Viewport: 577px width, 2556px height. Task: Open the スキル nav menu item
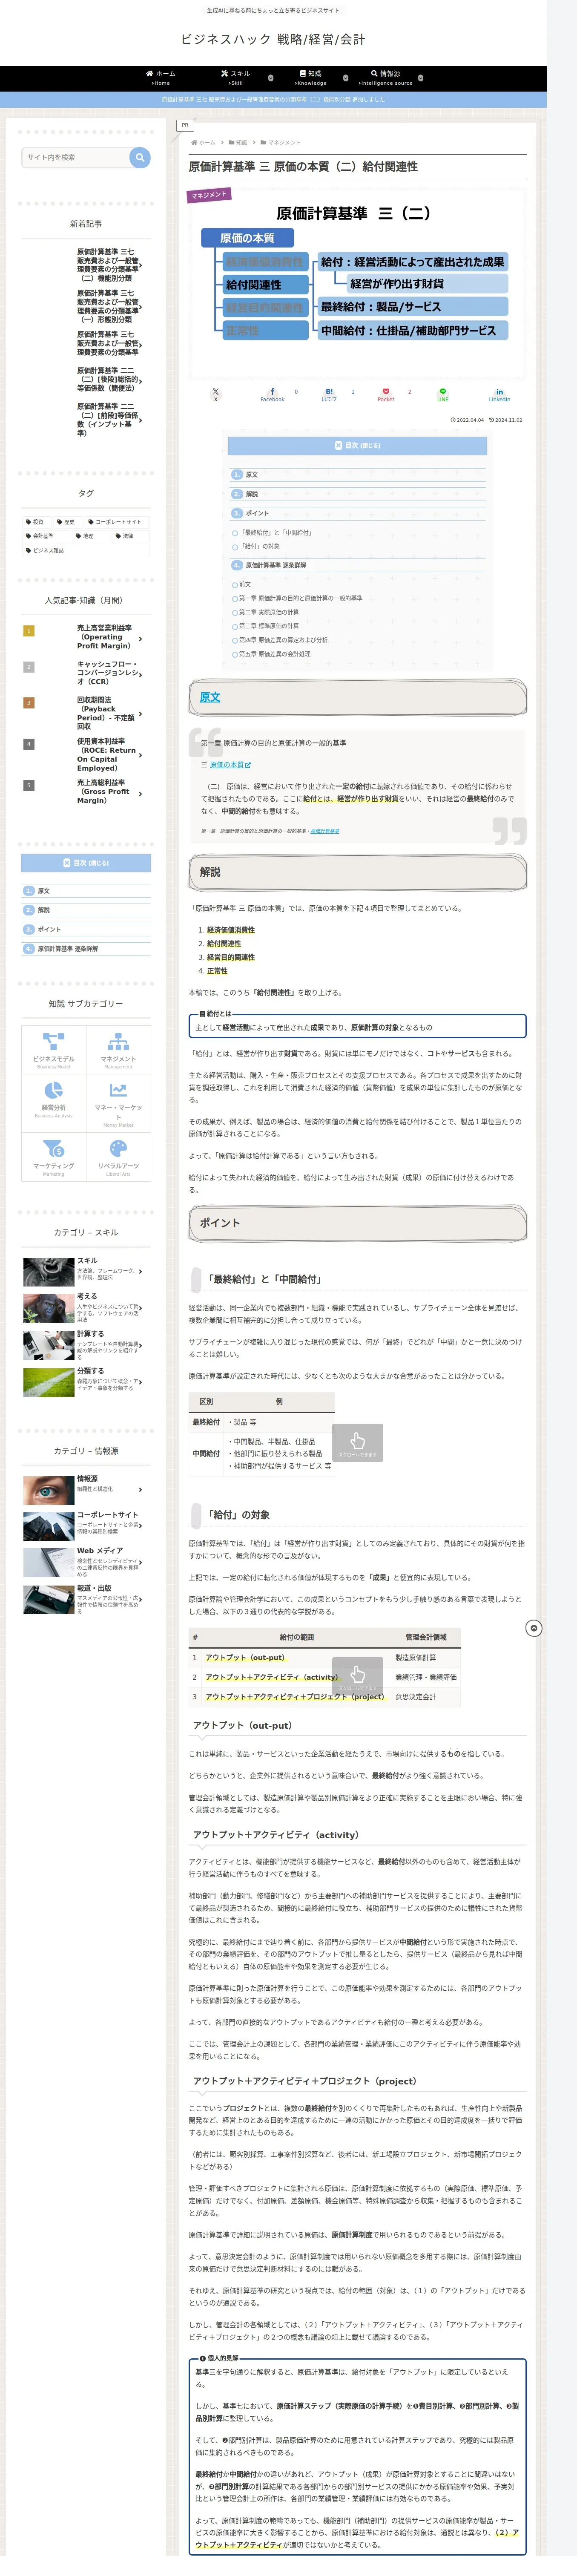coord(235,78)
